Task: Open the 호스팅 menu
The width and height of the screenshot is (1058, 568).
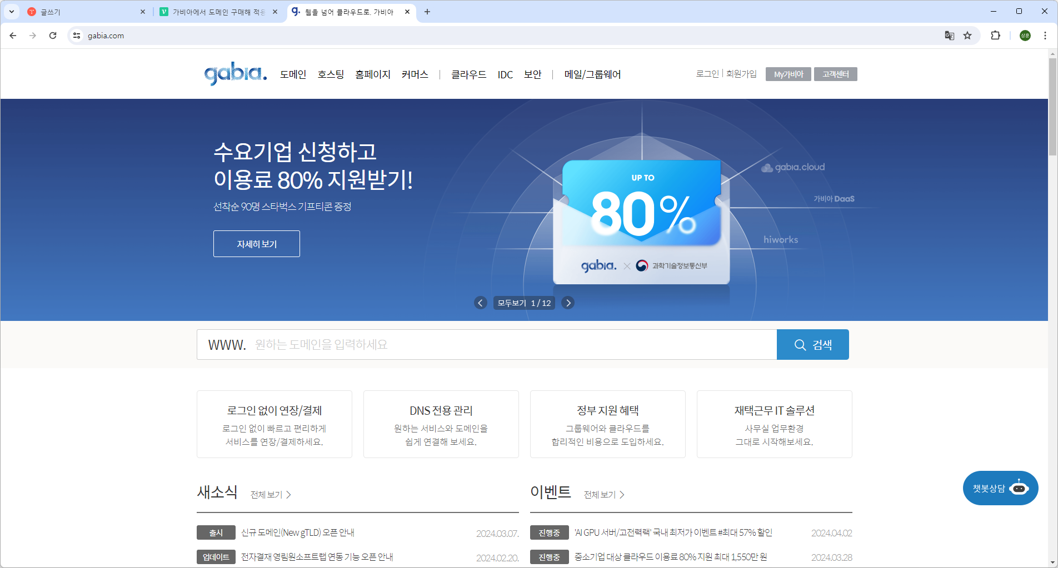Action: point(331,74)
